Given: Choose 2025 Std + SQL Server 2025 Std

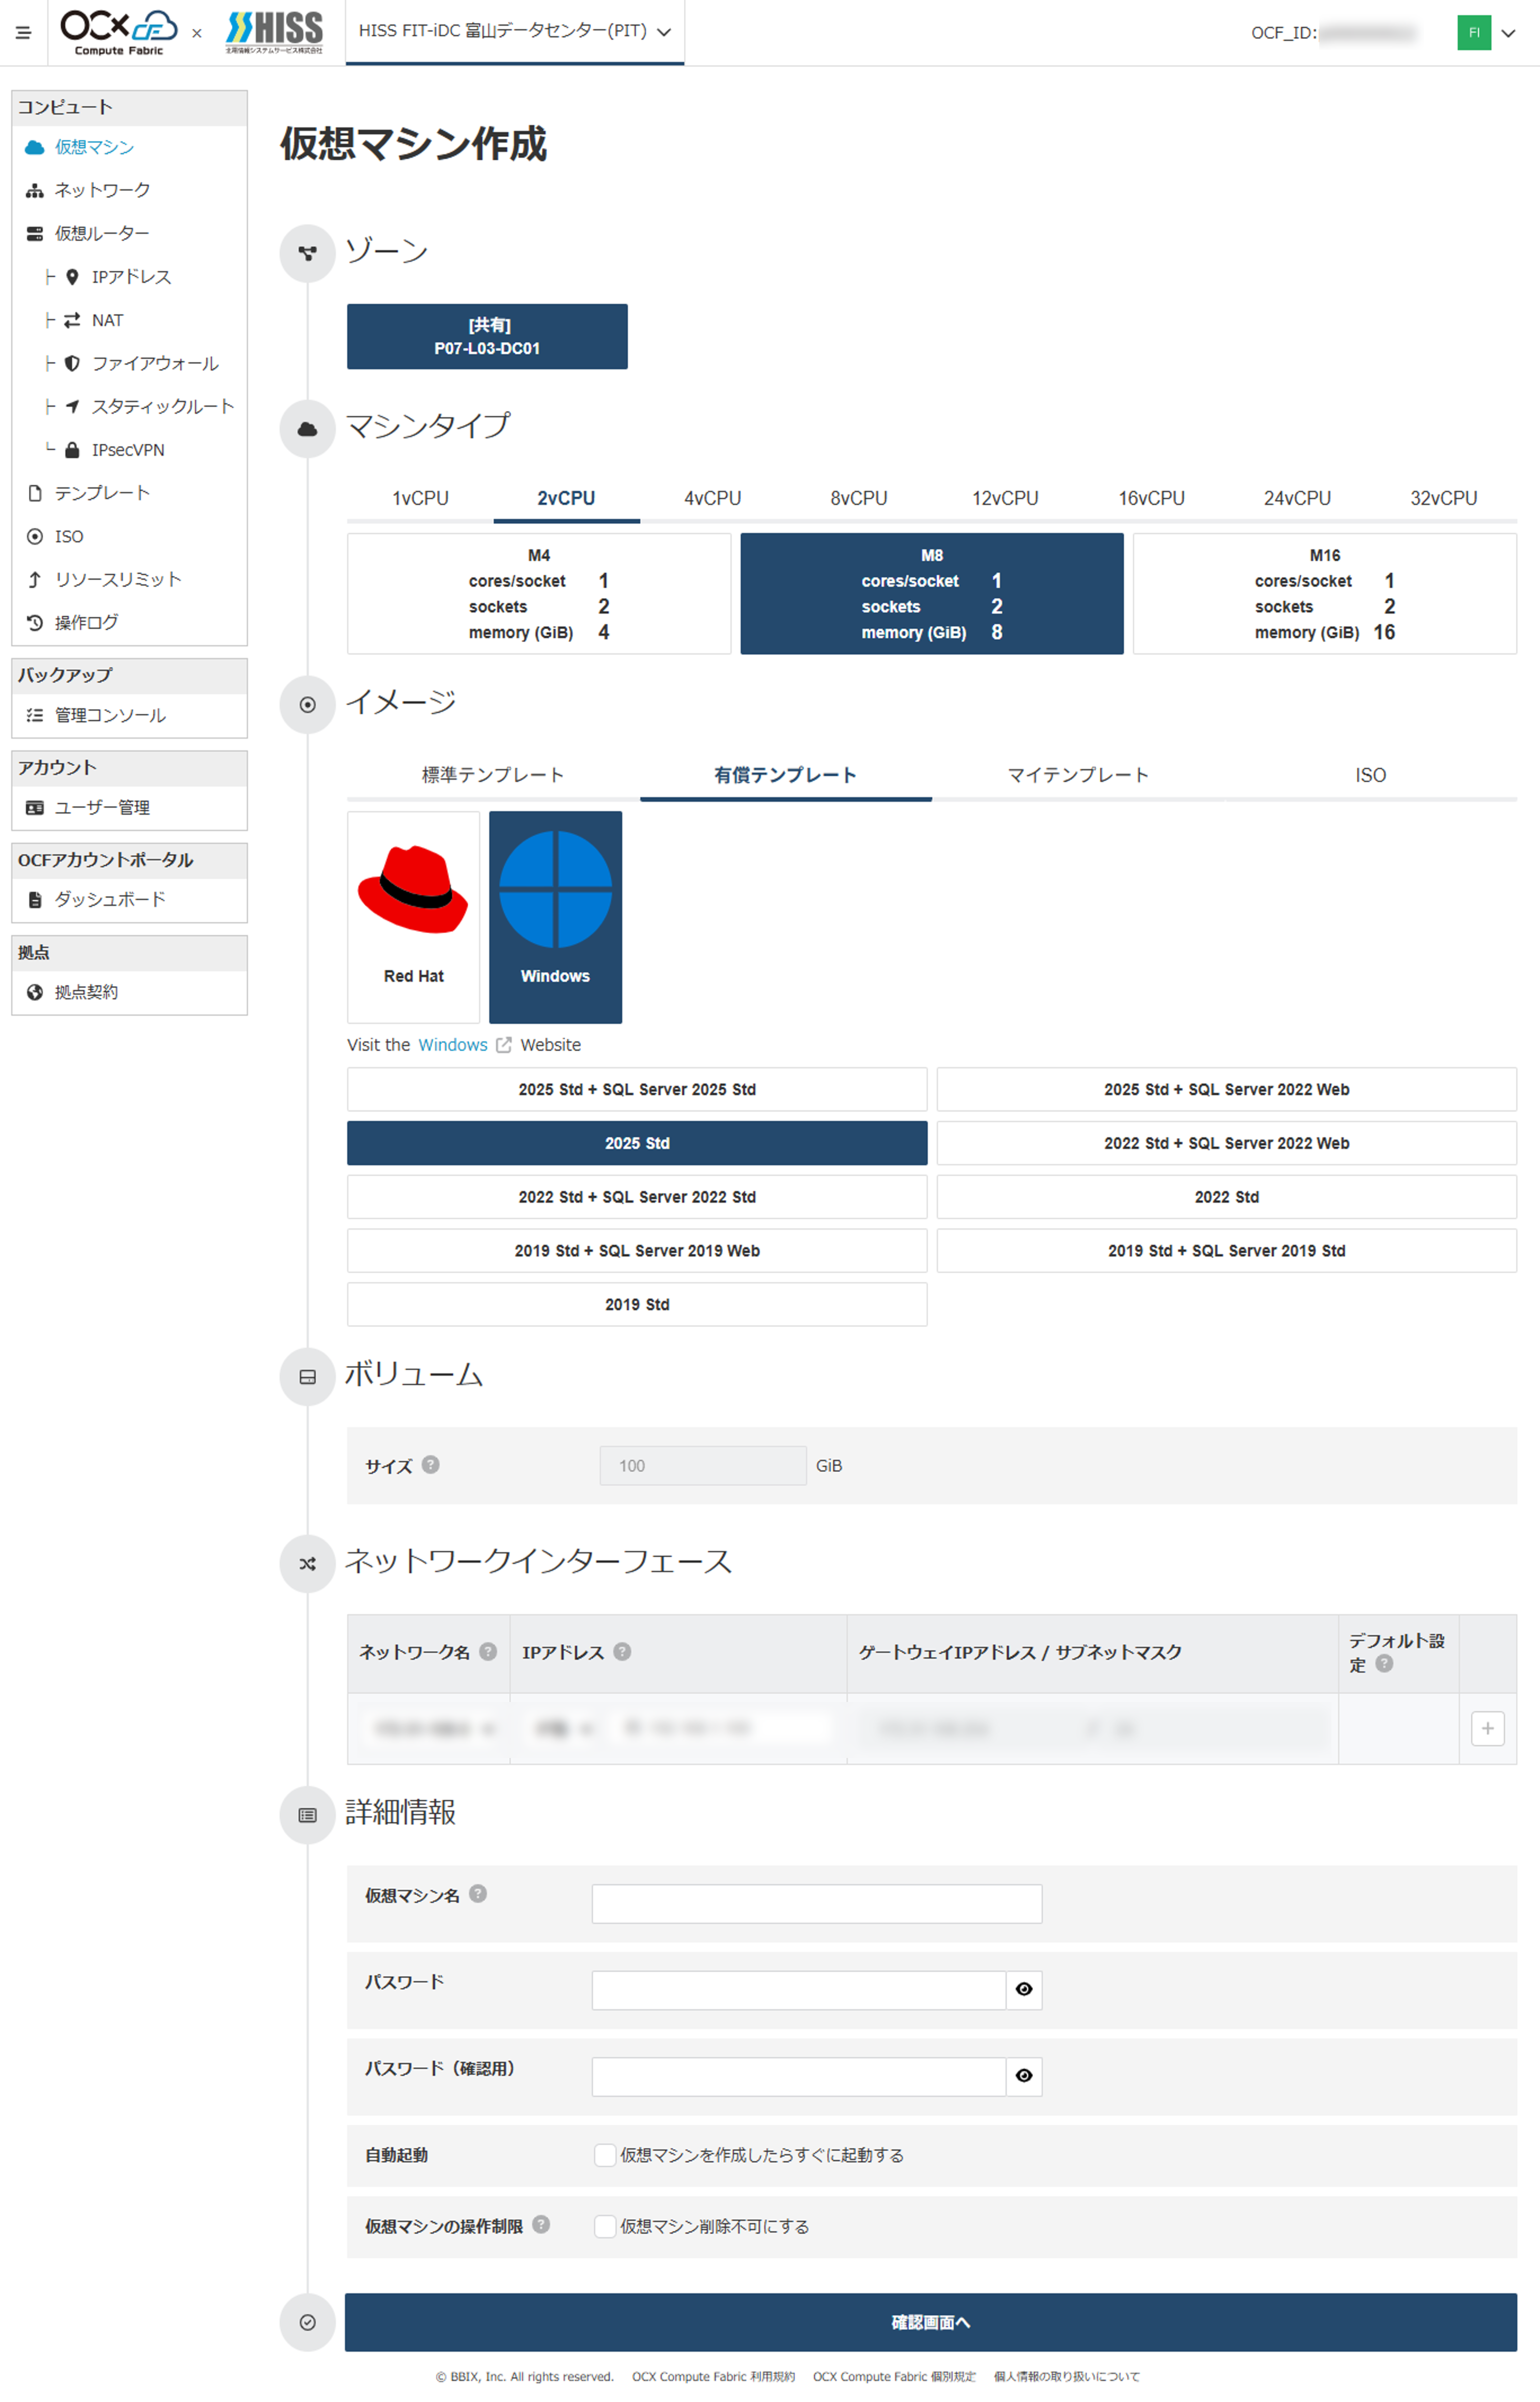Looking at the screenshot, I should [x=637, y=1089].
